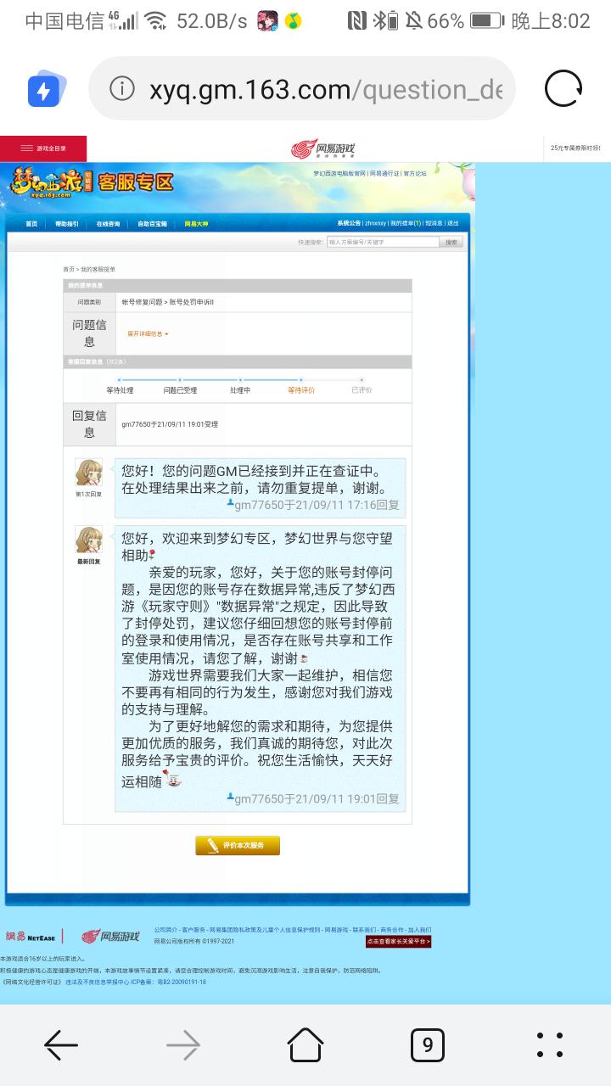Click the 联系我们 footer link
This screenshot has width=611, height=1086.
coord(364,931)
